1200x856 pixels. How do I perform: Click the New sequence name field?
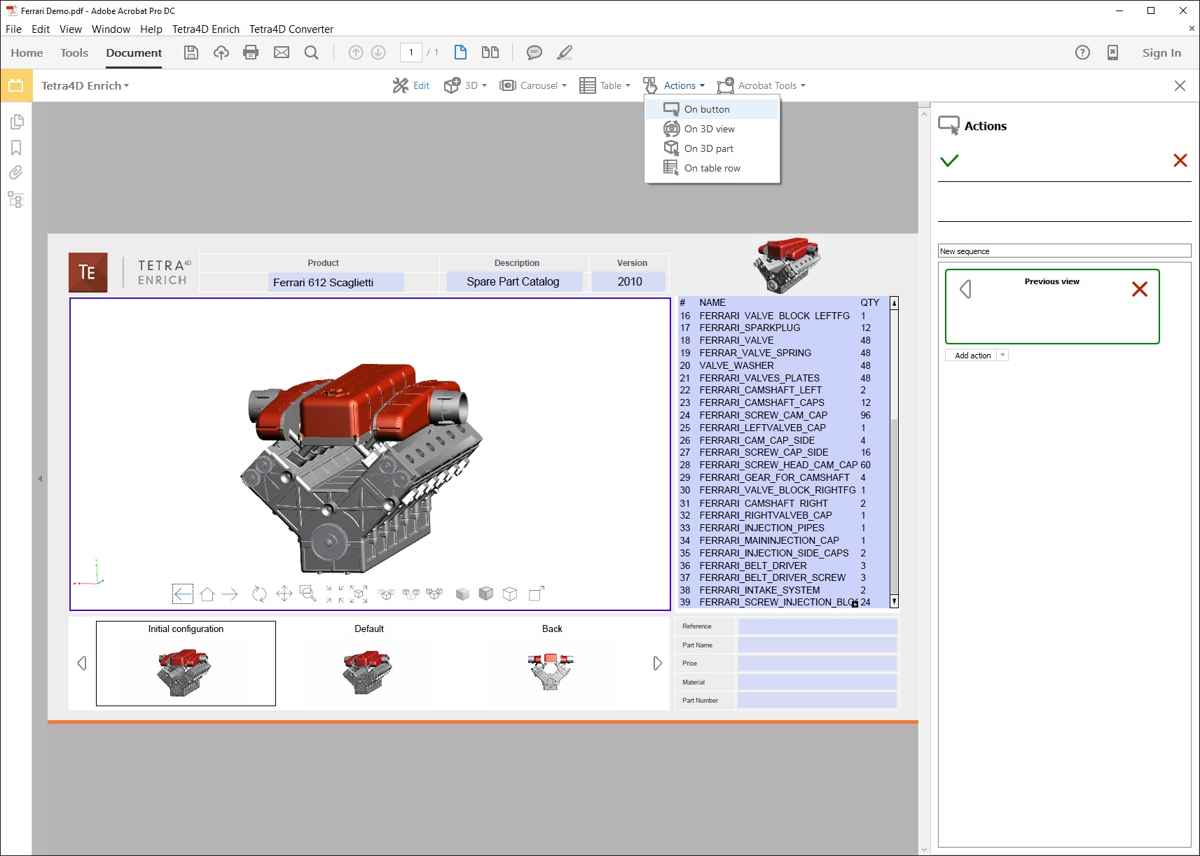pos(1063,251)
